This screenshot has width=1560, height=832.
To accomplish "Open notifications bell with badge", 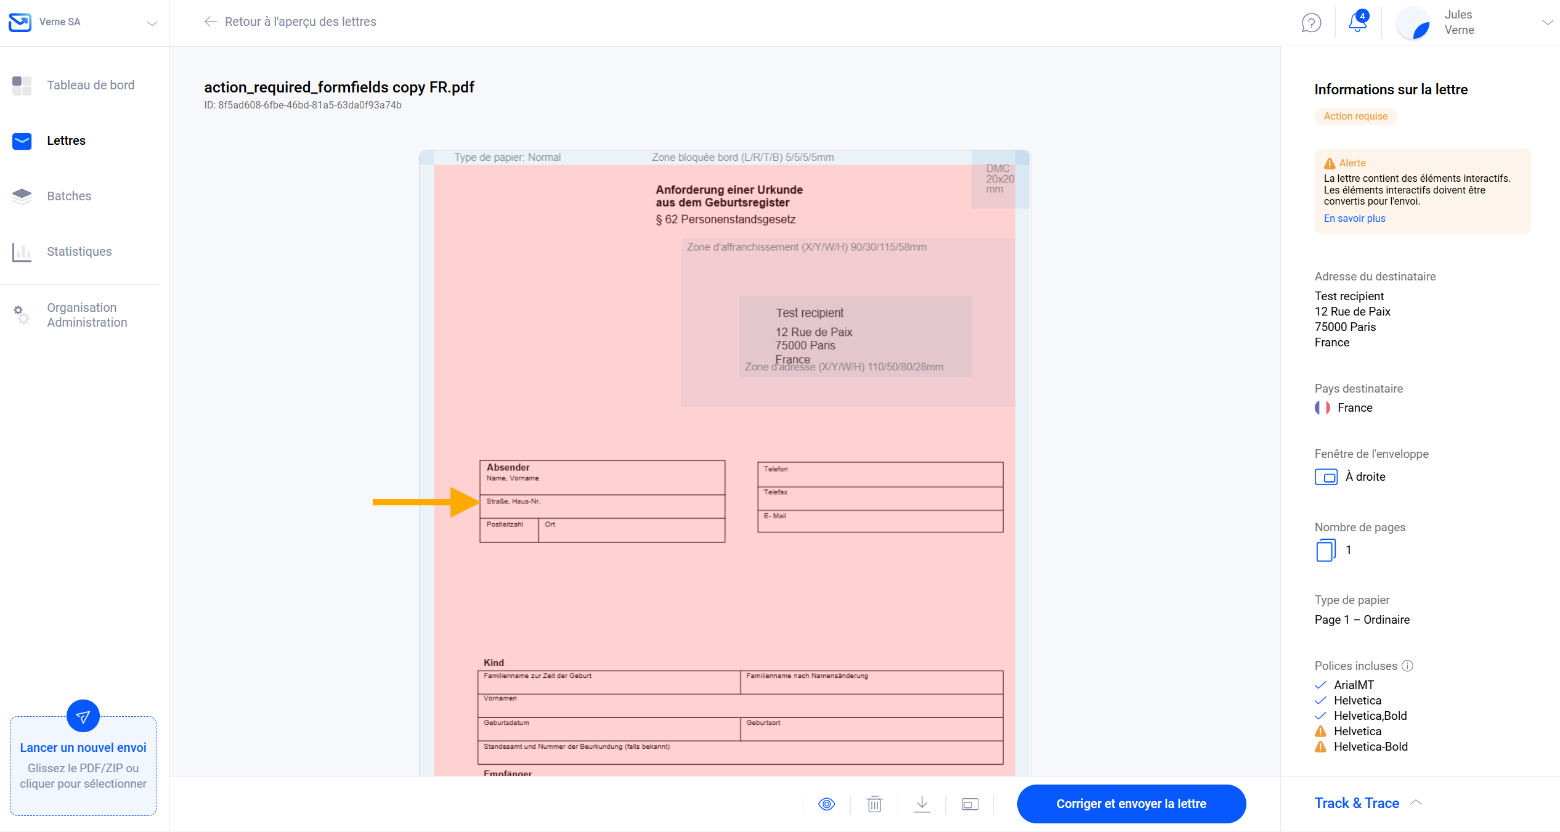I will tap(1357, 22).
